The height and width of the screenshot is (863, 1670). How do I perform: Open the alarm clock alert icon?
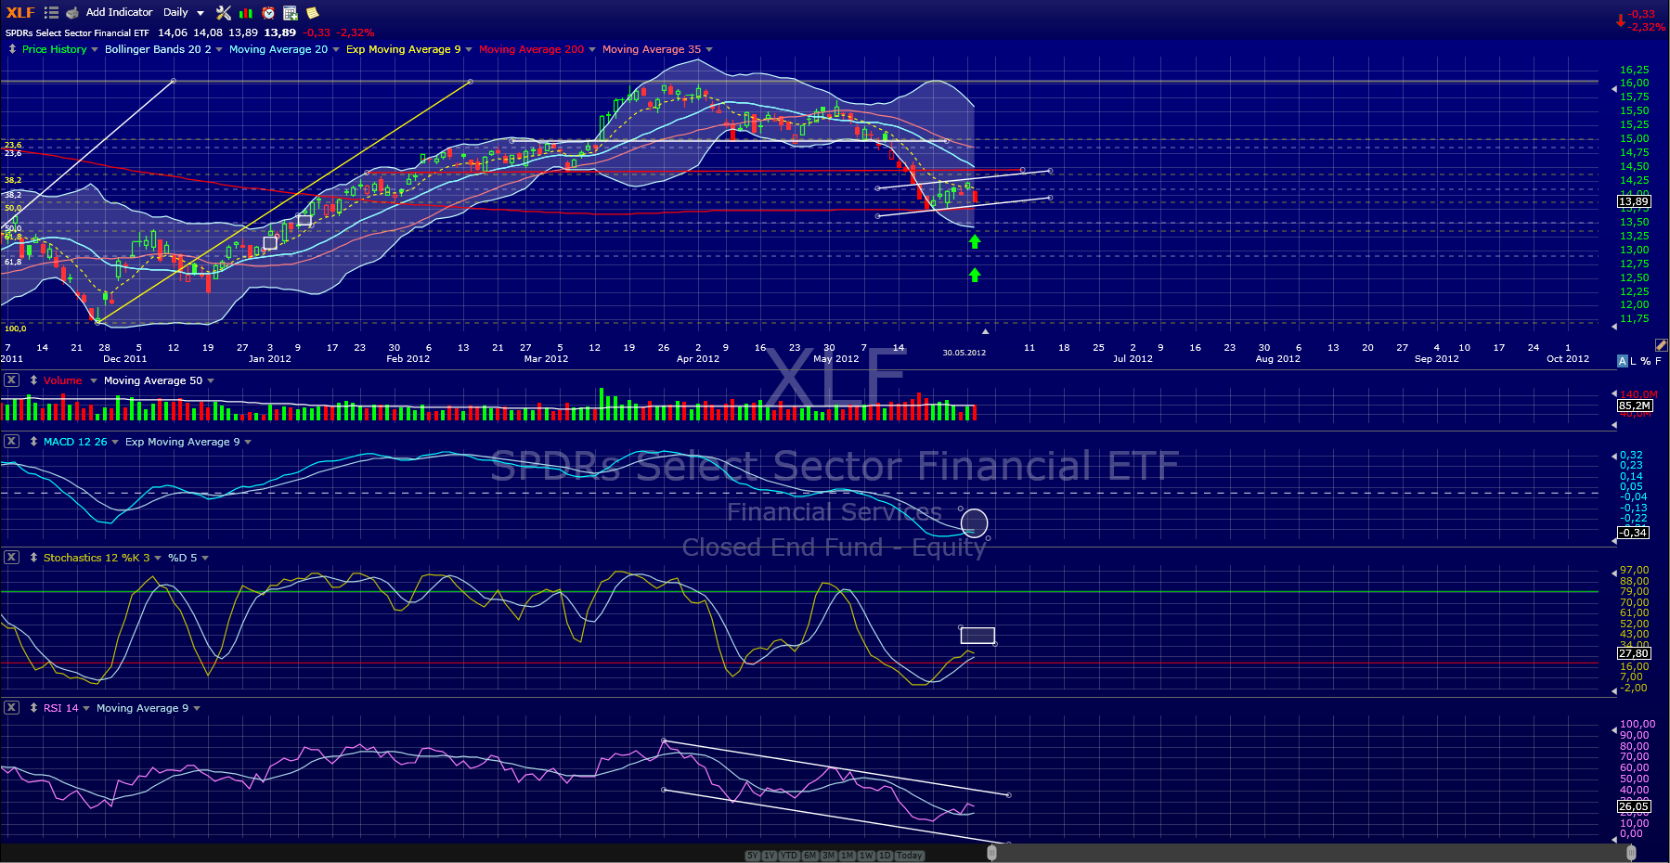pos(268,13)
